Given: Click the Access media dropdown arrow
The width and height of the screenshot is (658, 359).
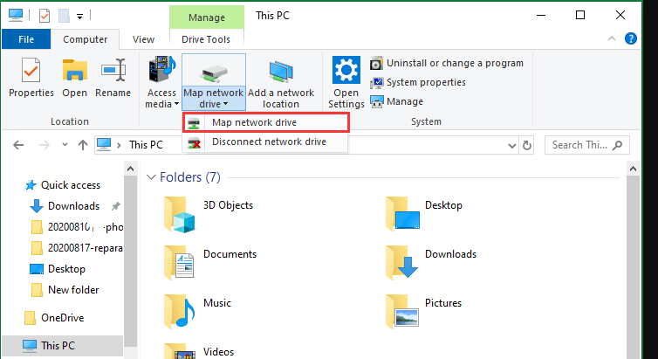Looking at the screenshot, I should click(x=176, y=104).
